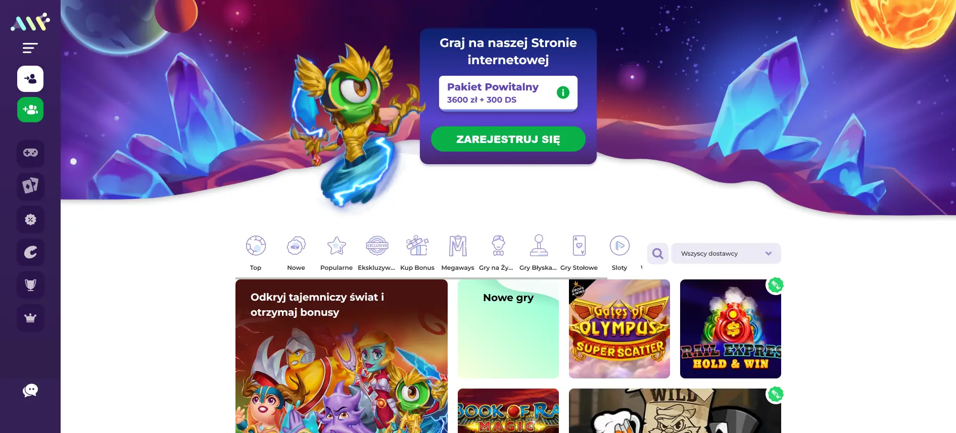Click the ZAREJESTRUJ SIĘ button
Image resolution: width=956 pixels, height=433 pixels.
tap(508, 139)
